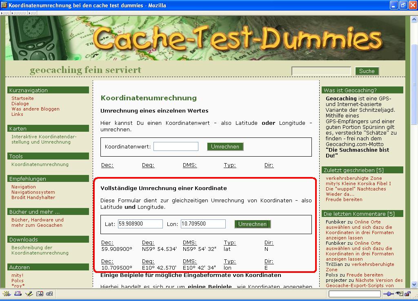Open Was andere Bloggen link
The width and height of the screenshot is (418, 301).
36,109
